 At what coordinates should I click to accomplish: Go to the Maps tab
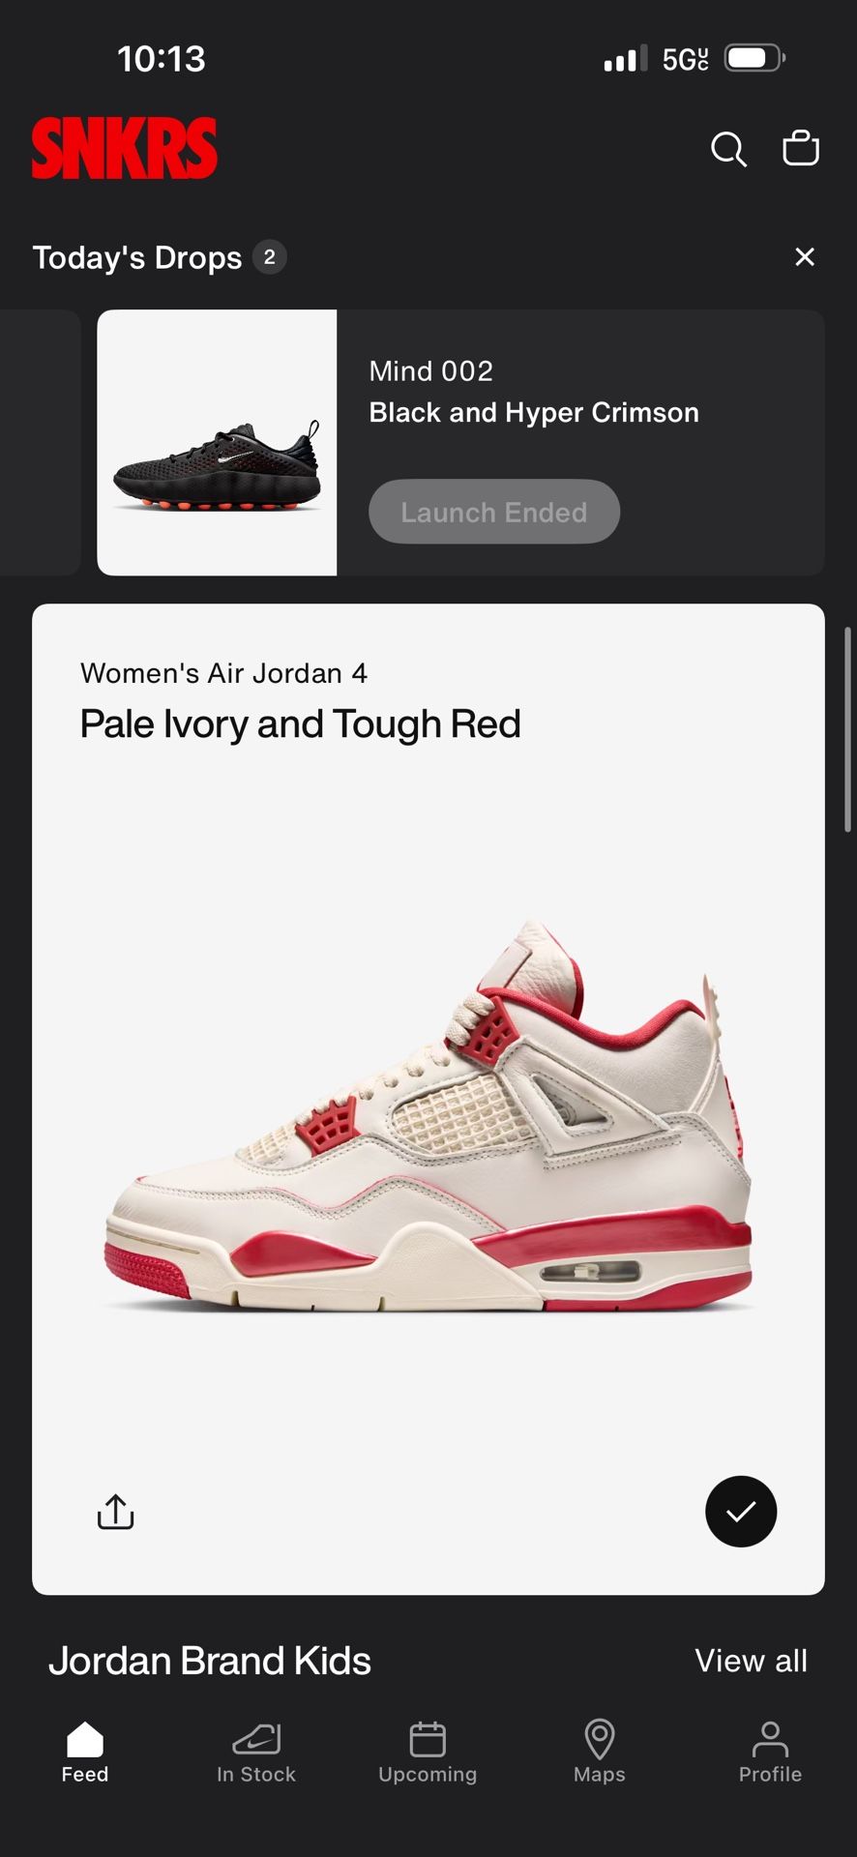coord(600,1752)
